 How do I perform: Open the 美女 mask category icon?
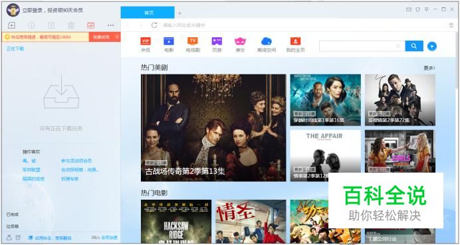(240, 44)
